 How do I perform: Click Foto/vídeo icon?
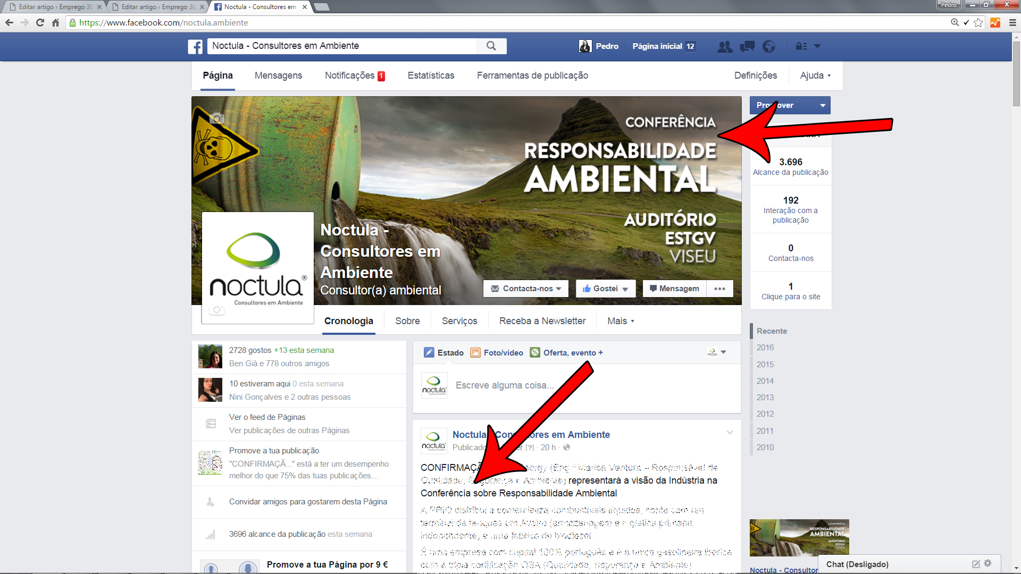pyautogui.click(x=475, y=352)
